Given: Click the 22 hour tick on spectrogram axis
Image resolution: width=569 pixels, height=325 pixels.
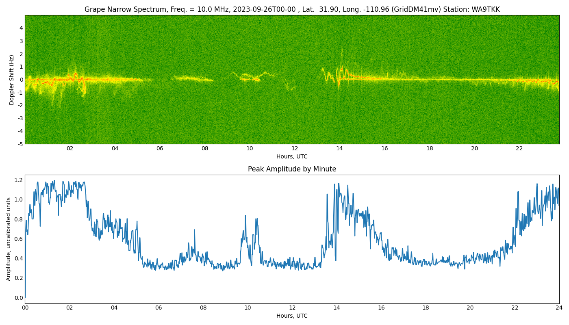Looking at the screenshot, I should pos(519,149).
